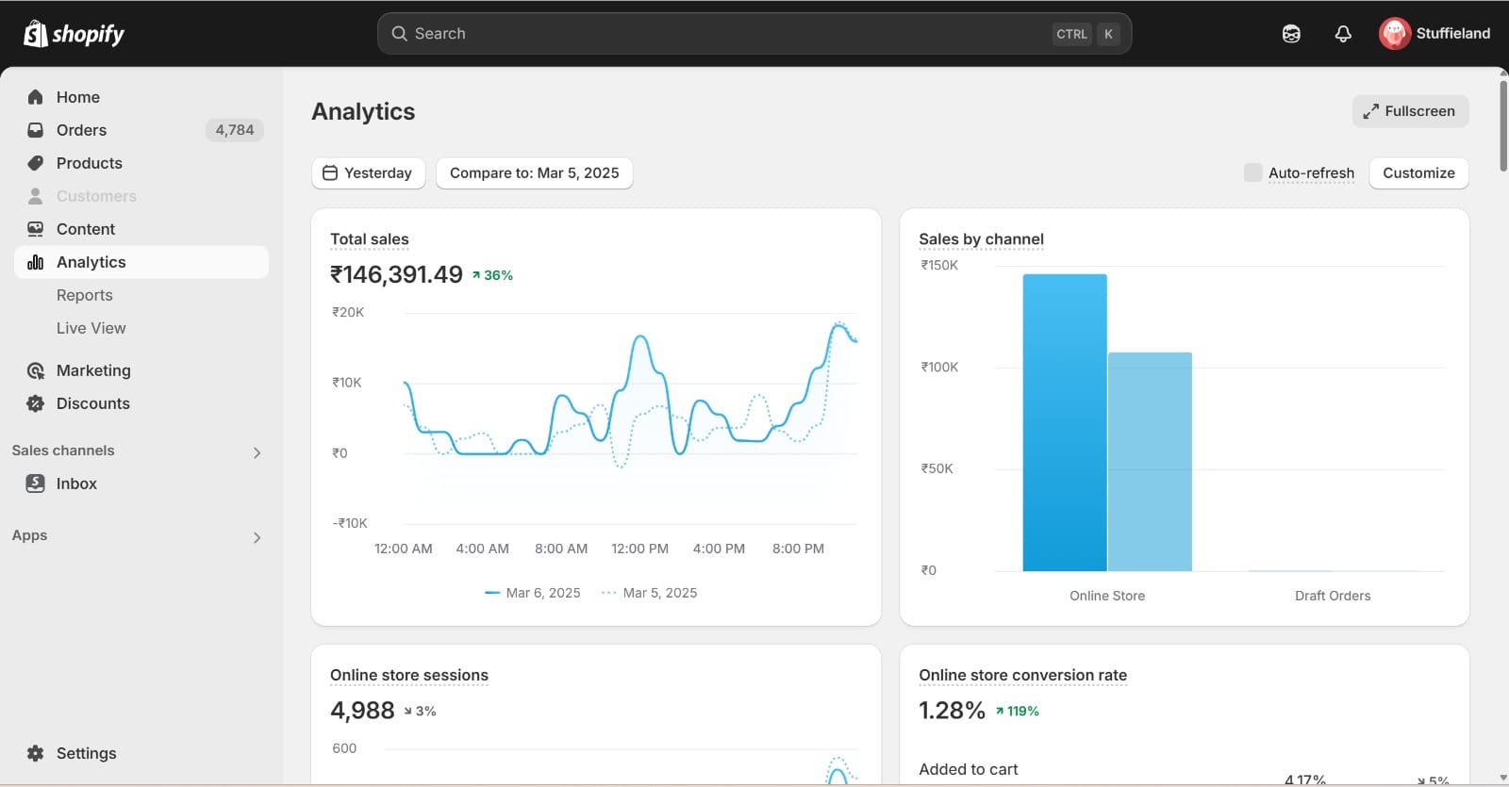This screenshot has width=1509, height=787.
Task: Open the Compare to: Mar 5, 2025 dropdown
Action: pos(534,173)
